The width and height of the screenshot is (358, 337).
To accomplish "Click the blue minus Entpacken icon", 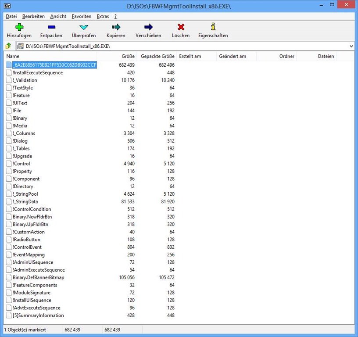I will click(51, 27).
